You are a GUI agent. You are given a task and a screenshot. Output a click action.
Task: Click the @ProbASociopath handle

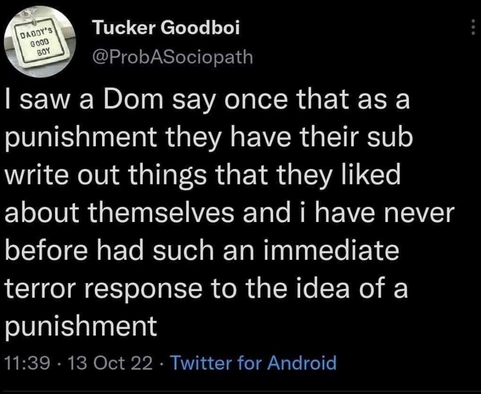(x=172, y=56)
